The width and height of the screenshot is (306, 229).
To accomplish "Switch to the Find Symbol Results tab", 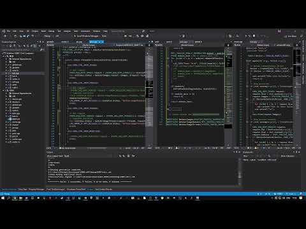I will pos(103,190).
